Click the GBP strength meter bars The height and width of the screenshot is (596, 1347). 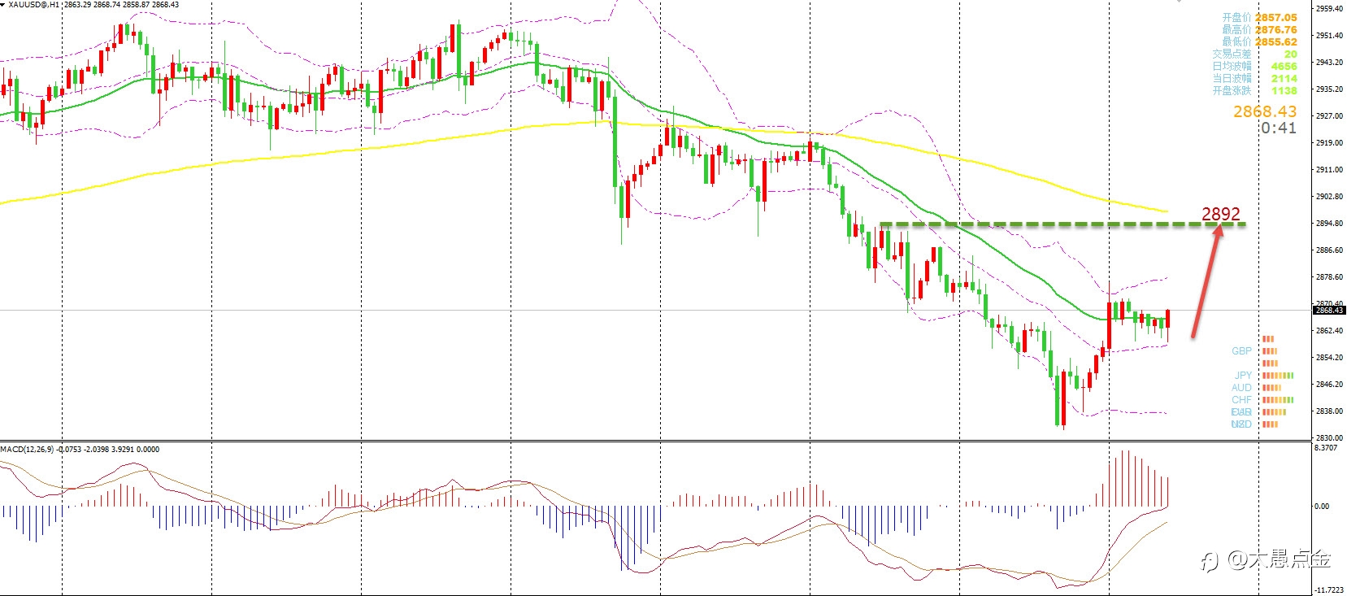click(x=1270, y=351)
